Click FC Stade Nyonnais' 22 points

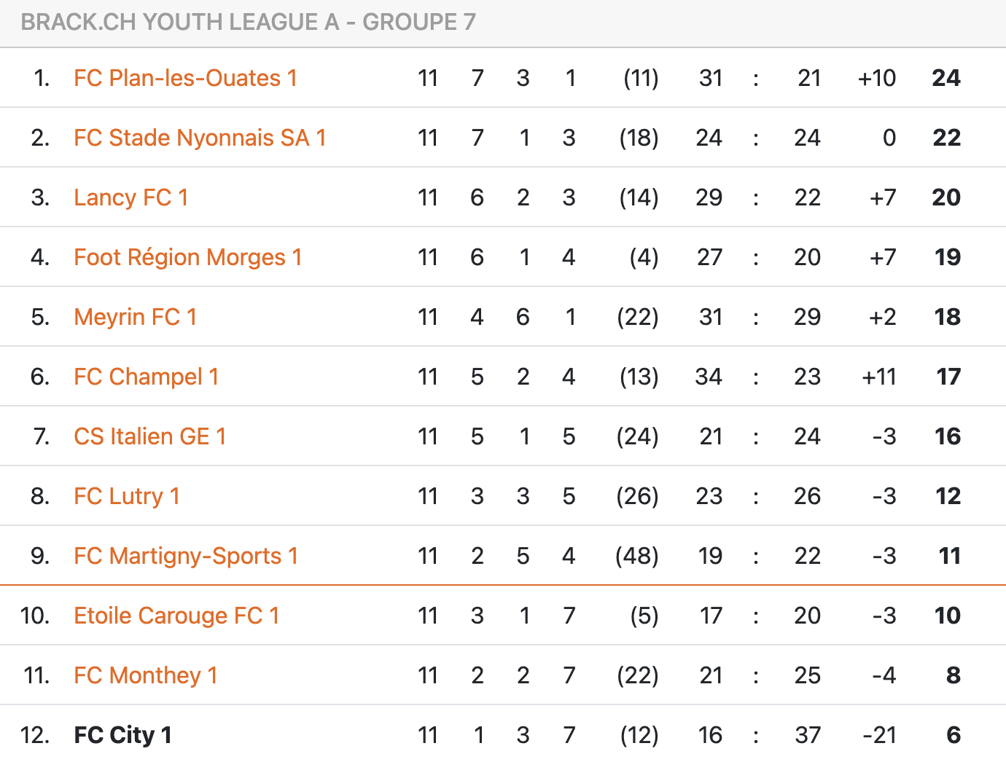coord(946,138)
